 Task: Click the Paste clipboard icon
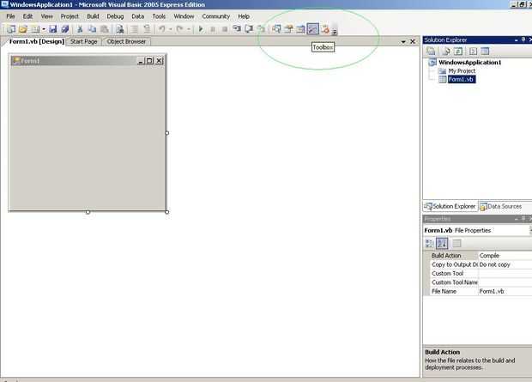tap(105, 29)
